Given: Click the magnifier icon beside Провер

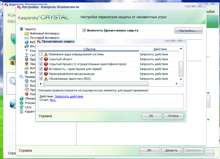Looking at the screenshot, I should coord(21,77).
